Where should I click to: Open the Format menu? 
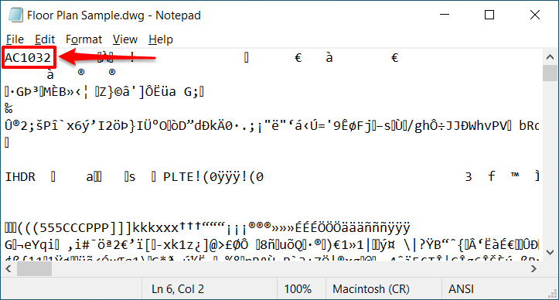click(x=84, y=39)
